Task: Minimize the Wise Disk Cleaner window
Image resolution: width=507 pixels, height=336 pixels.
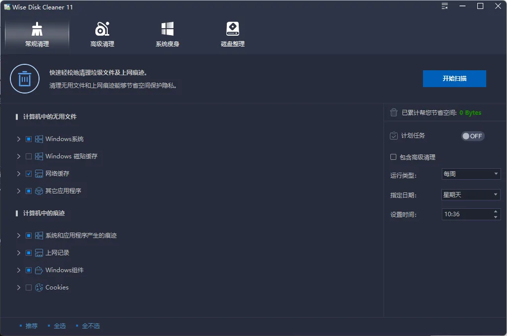Action: pyautogui.click(x=463, y=6)
